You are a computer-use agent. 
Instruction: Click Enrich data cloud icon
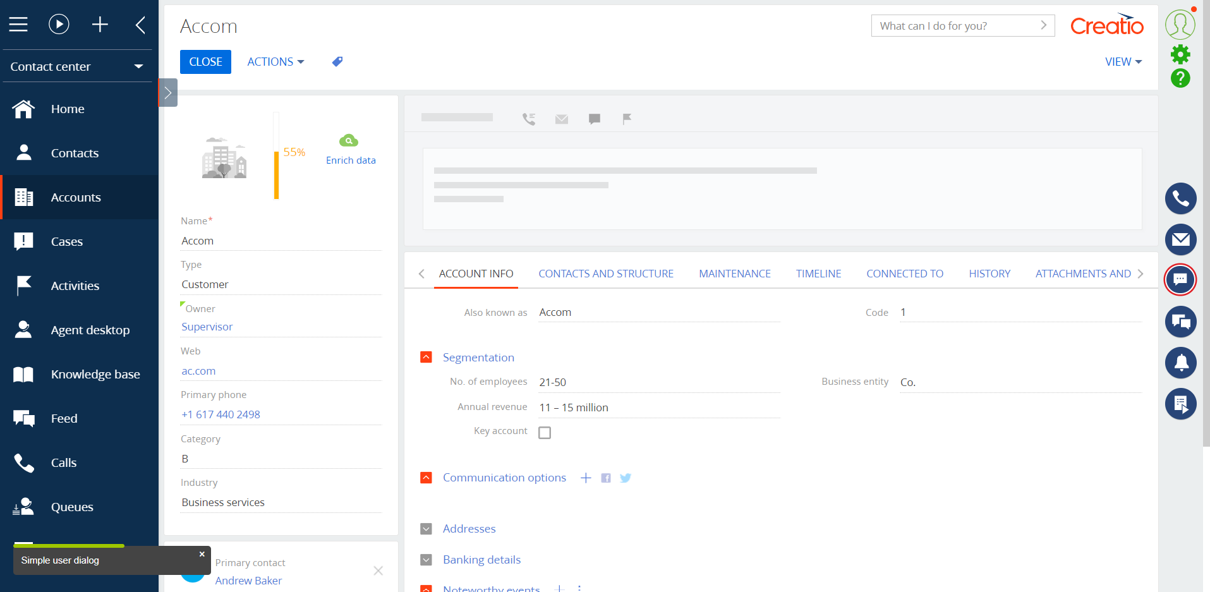[350, 140]
